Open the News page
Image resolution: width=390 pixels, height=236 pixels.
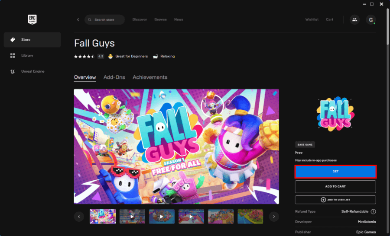pos(179,19)
